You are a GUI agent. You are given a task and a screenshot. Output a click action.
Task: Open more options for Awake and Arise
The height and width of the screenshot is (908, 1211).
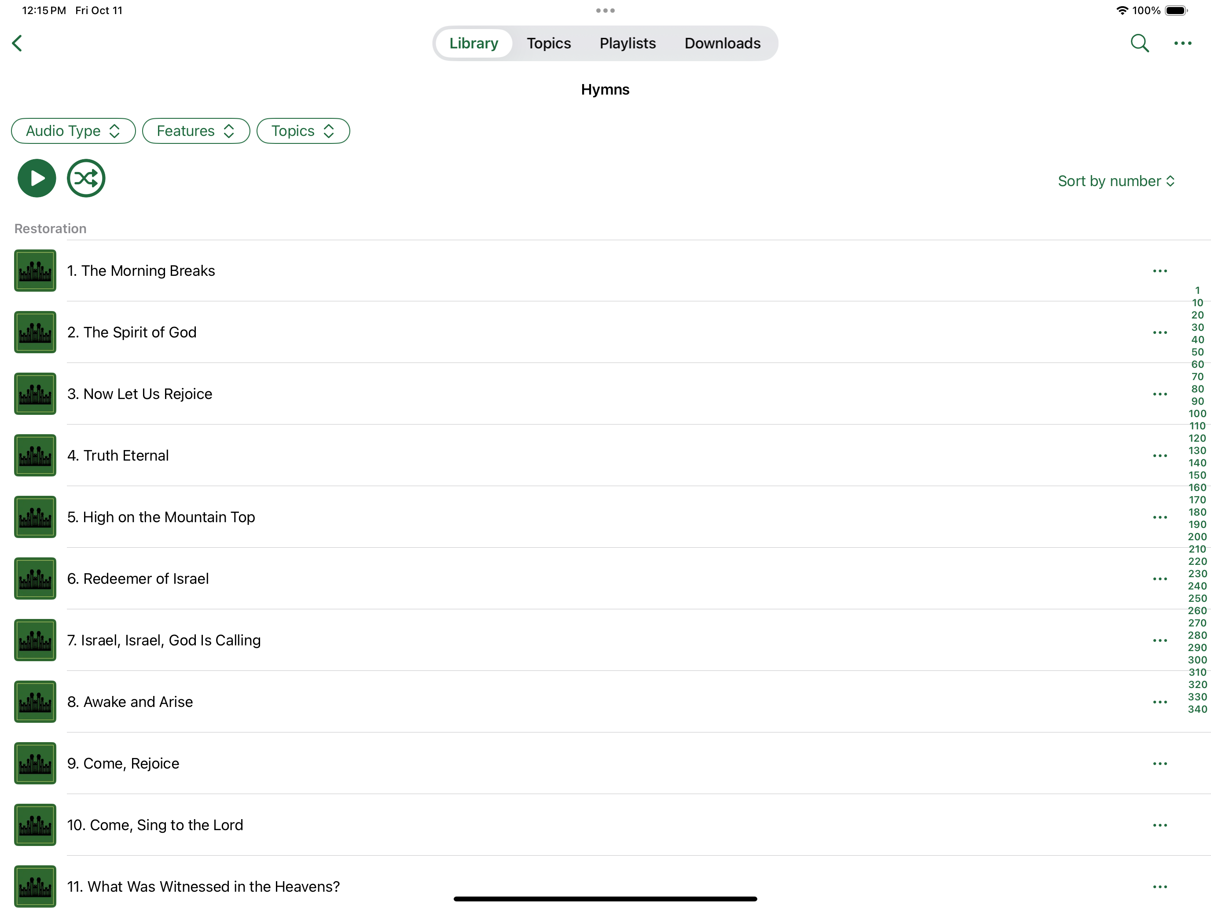click(x=1160, y=702)
